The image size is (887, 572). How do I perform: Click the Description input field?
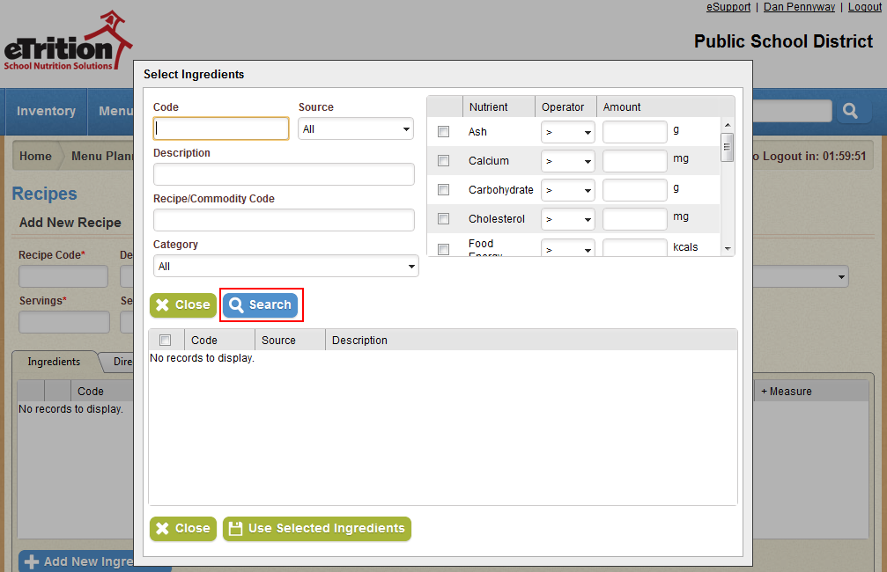click(284, 174)
